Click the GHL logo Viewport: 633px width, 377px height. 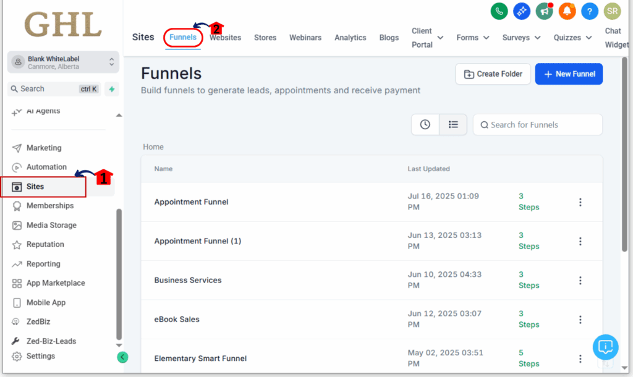[63, 24]
